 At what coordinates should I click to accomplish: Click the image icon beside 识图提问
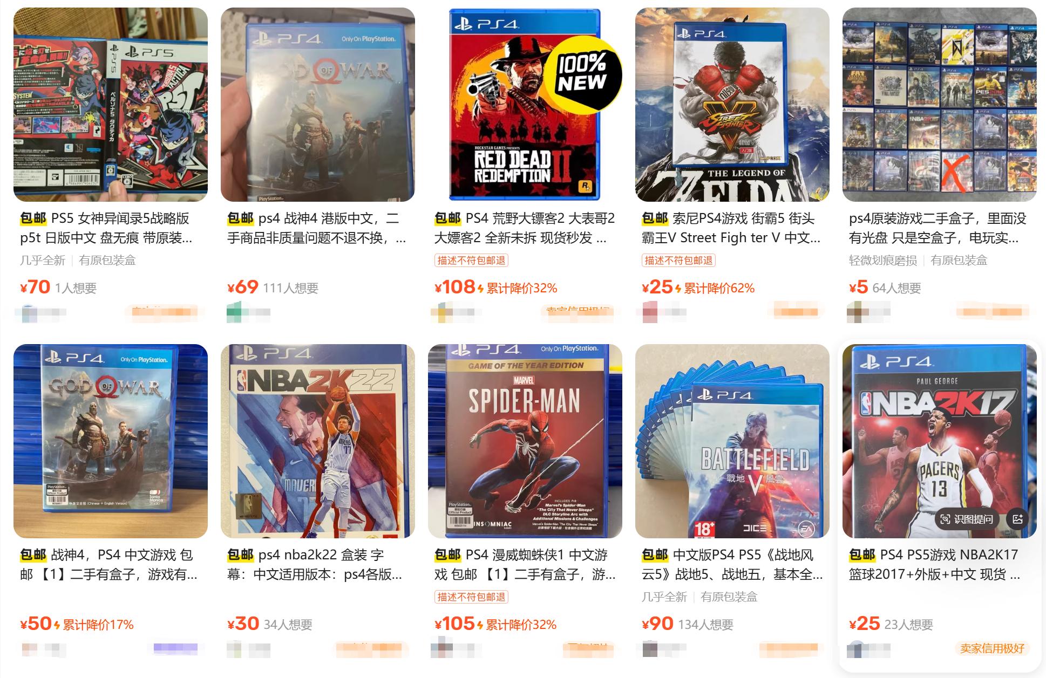point(1017,519)
